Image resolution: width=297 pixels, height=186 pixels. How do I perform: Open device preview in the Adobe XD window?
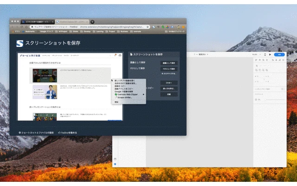[x=265, y=54]
